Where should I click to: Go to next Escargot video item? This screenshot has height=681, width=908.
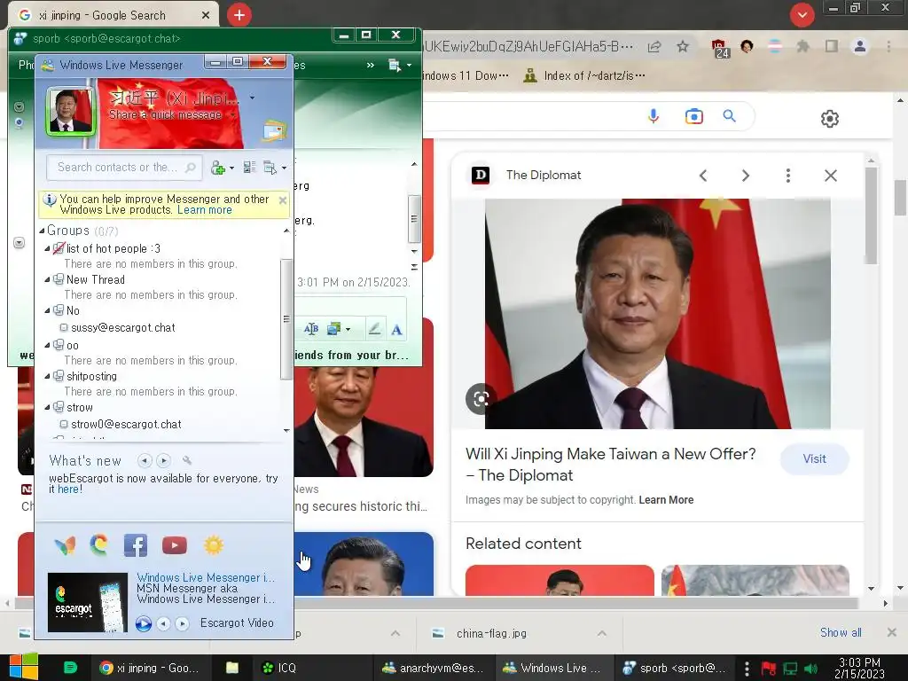point(182,623)
